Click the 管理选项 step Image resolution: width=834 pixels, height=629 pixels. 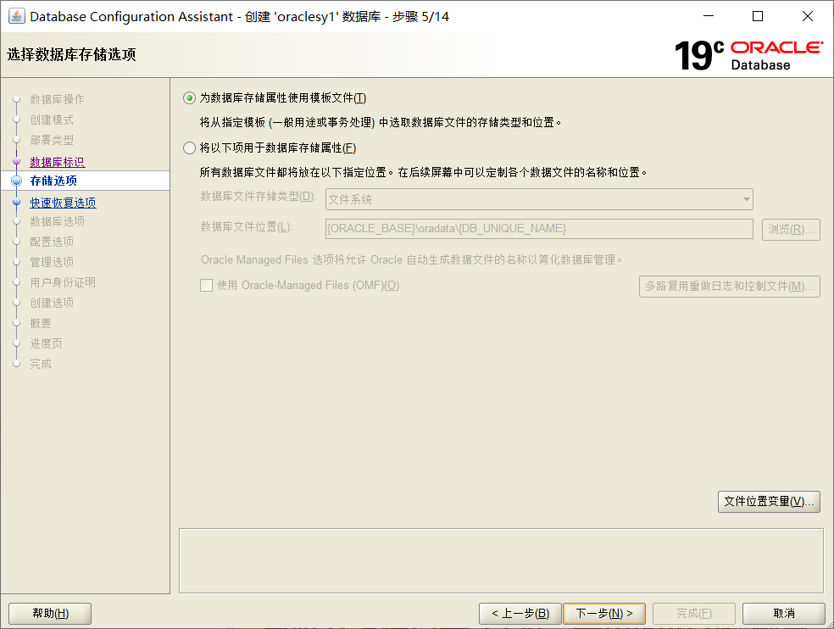click(x=52, y=262)
